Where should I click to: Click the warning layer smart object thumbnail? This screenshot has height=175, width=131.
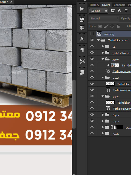click(99, 34)
